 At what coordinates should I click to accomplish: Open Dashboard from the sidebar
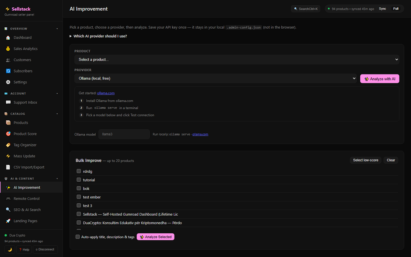pos(31,38)
